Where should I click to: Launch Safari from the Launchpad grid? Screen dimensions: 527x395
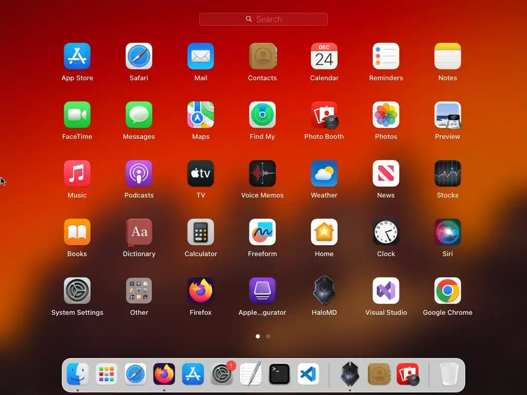[x=139, y=56]
